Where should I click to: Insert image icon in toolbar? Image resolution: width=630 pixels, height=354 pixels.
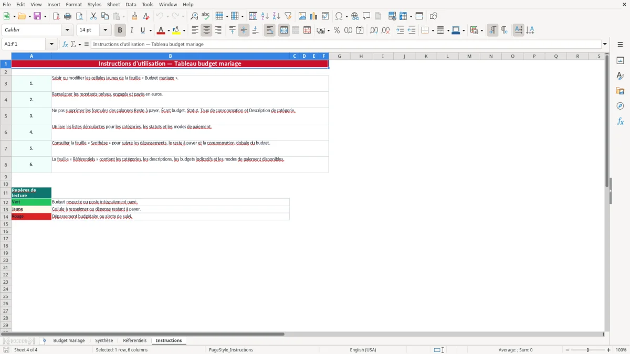tap(302, 16)
